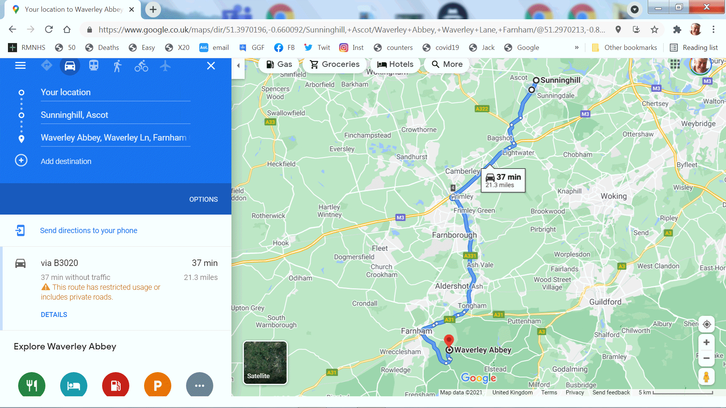
Task: Show hidden bookmarks chevron
Action: click(x=577, y=48)
